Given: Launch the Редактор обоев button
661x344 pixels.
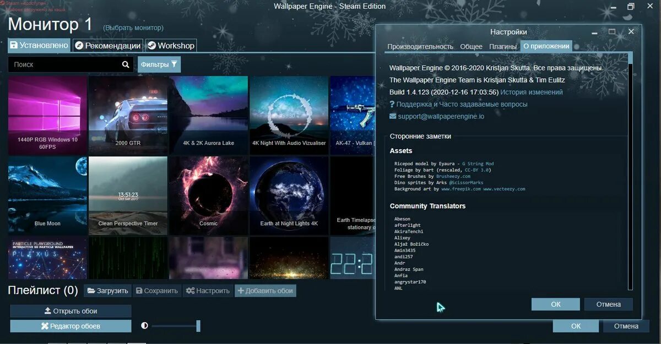Looking at the screenshot, I should [x=71, y=326].
